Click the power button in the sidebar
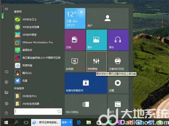 (6, 113)
